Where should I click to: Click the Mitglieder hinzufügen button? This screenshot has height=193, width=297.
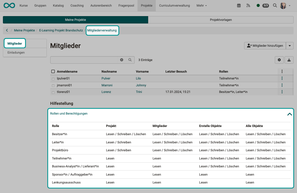(265, 45)
